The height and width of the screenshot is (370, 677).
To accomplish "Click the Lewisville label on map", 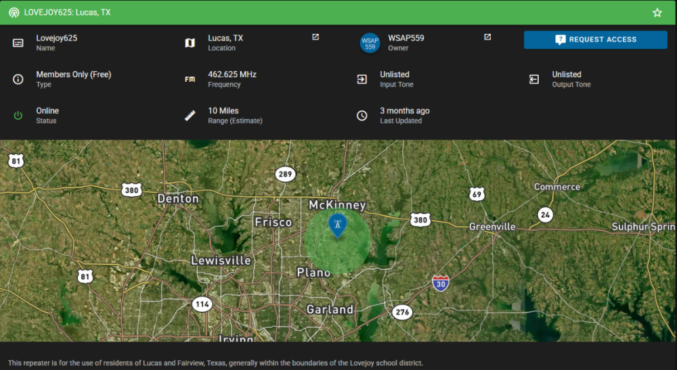I will (221, 260).
